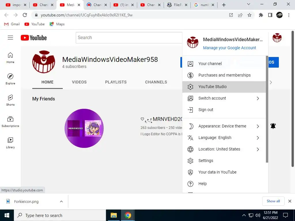Go back in the browser

(6, 15)
